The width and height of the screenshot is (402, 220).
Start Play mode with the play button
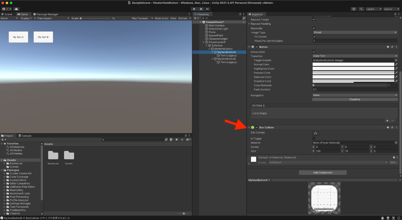(195, 9)
